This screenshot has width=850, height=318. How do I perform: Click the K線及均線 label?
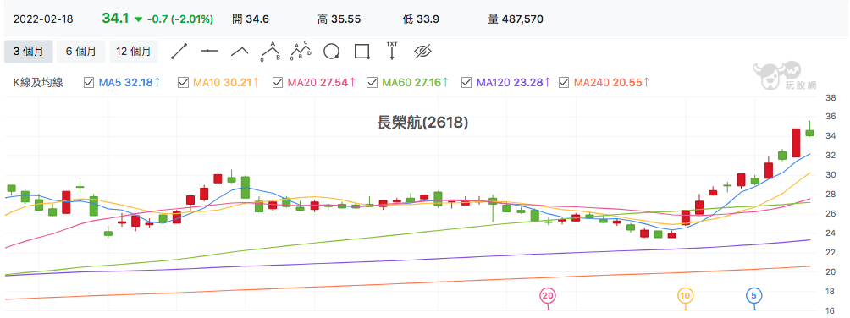tap(38, 83)
